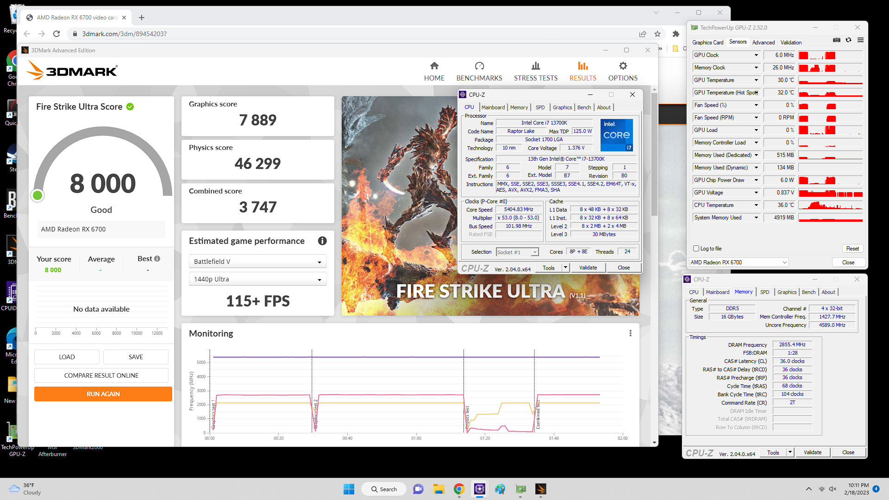Expand Tools arrow in lower CPU-Z window

point(790,452)
